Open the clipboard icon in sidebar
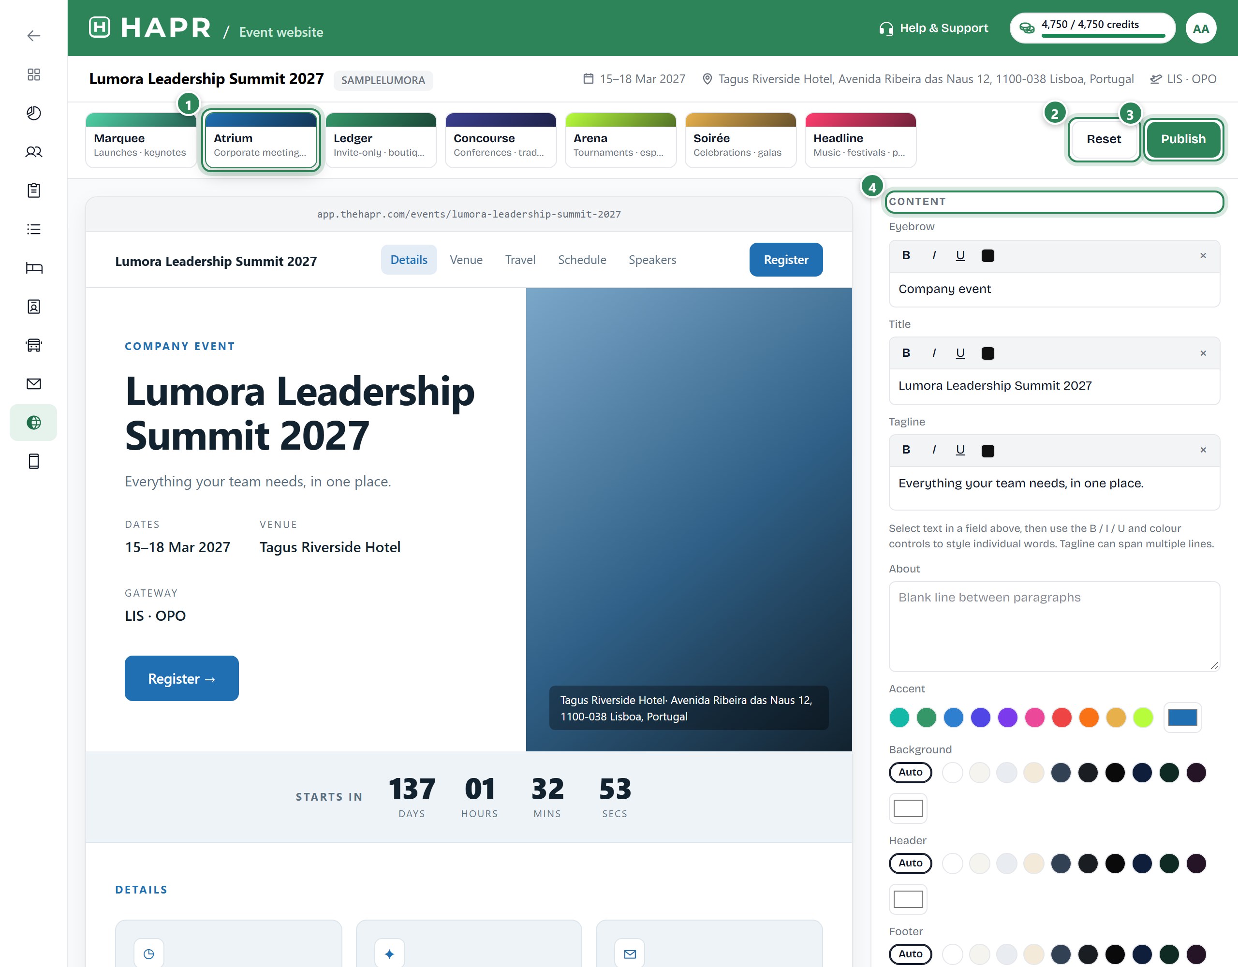The width and height of the screenshot is (1238, 967). 33,190
